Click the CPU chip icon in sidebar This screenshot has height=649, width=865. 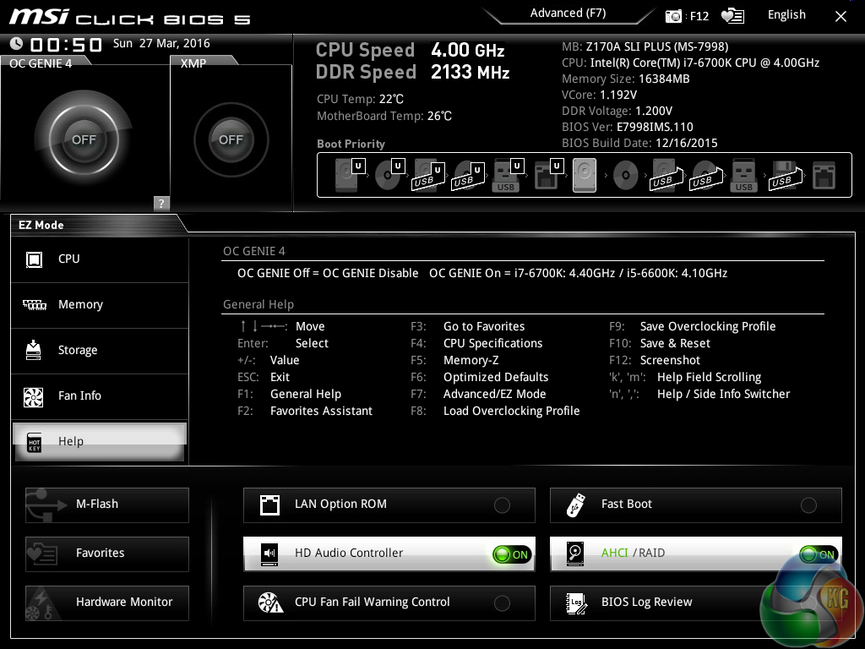pyautogui.click(x=34, y=259)
